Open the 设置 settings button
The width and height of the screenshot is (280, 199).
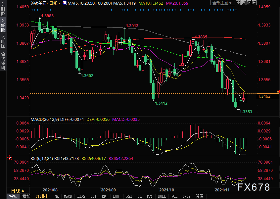tap(200, 196)
